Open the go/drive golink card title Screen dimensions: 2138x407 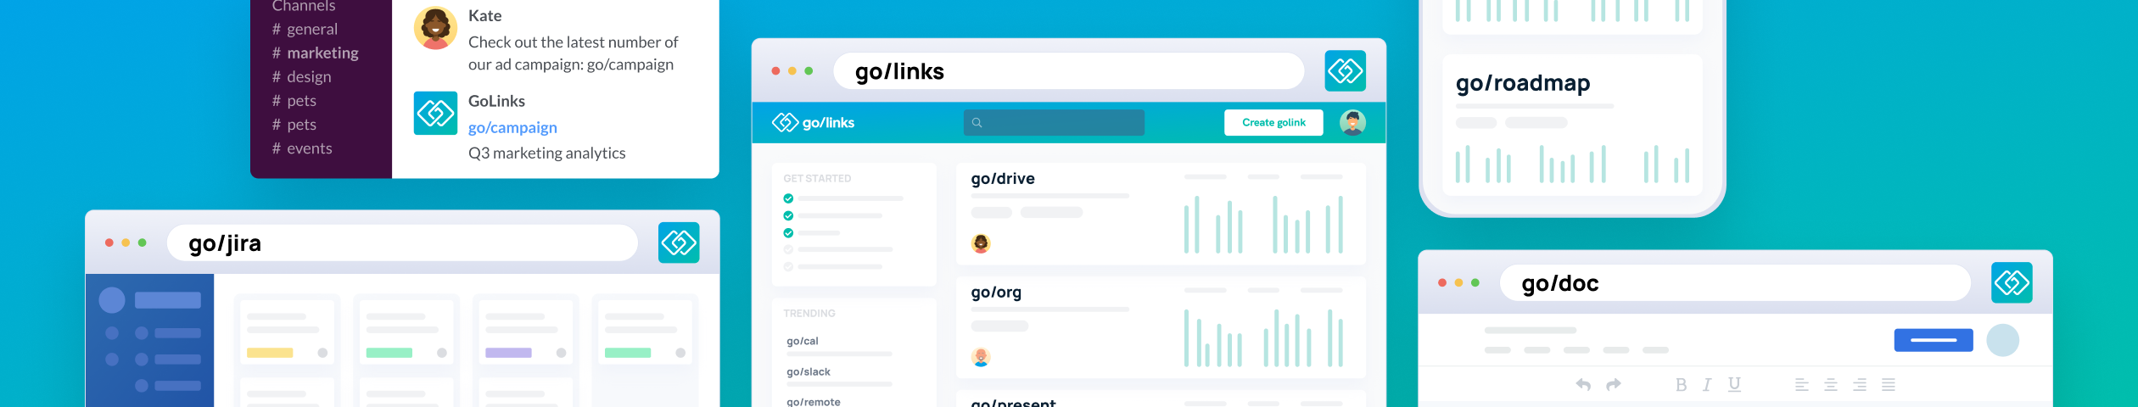tap(1003, 179)
